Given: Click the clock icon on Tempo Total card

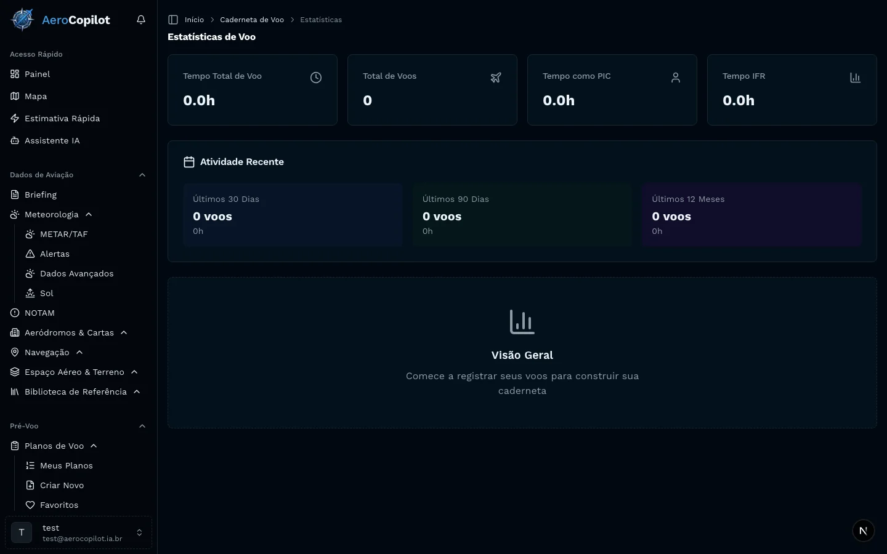Looking at the screenshot, I should pos(316,78).
